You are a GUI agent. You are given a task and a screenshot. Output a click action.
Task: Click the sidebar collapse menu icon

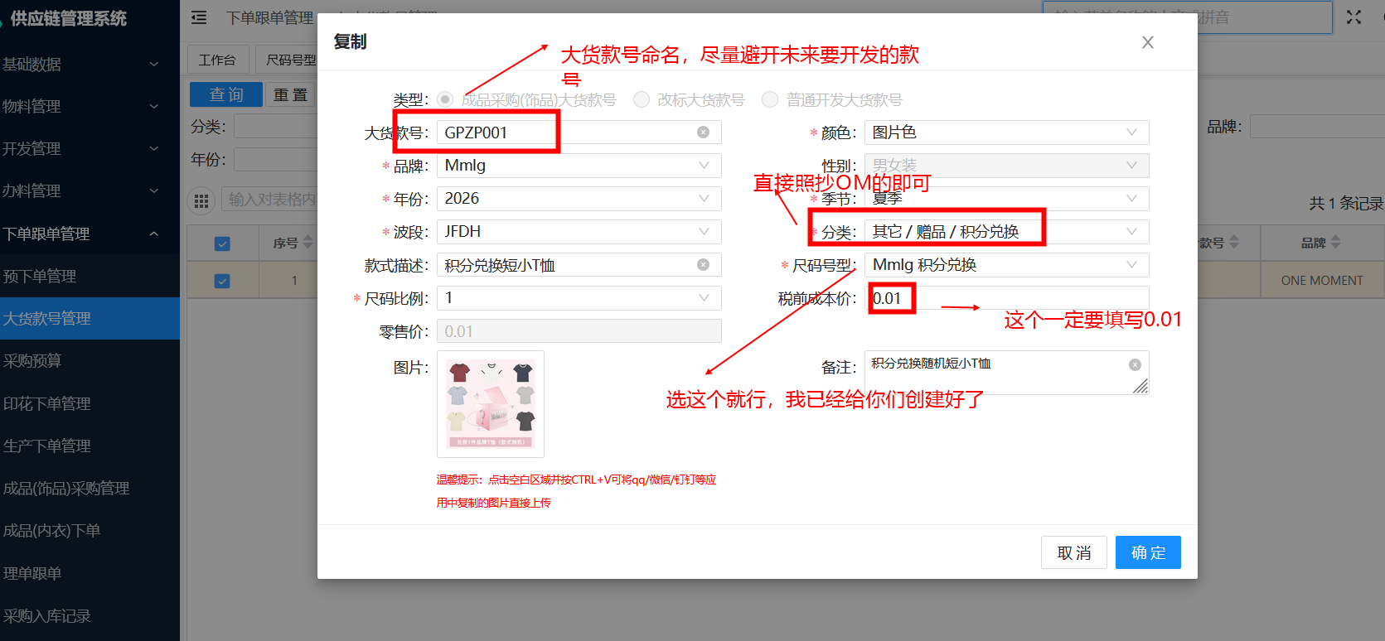click(199, 17)
